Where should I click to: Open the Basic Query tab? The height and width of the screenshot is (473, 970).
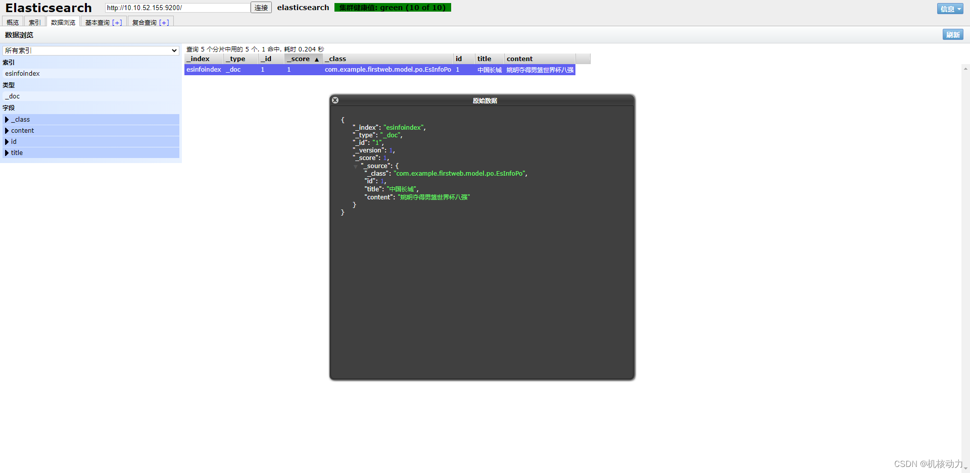(98, 22)
